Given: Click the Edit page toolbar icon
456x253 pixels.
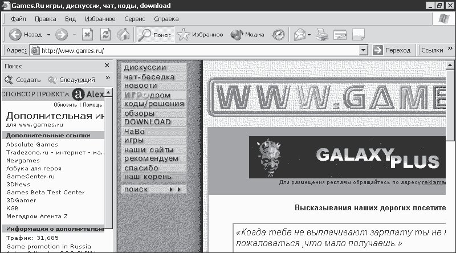Looking at the screenshot, I should [340, 35].
